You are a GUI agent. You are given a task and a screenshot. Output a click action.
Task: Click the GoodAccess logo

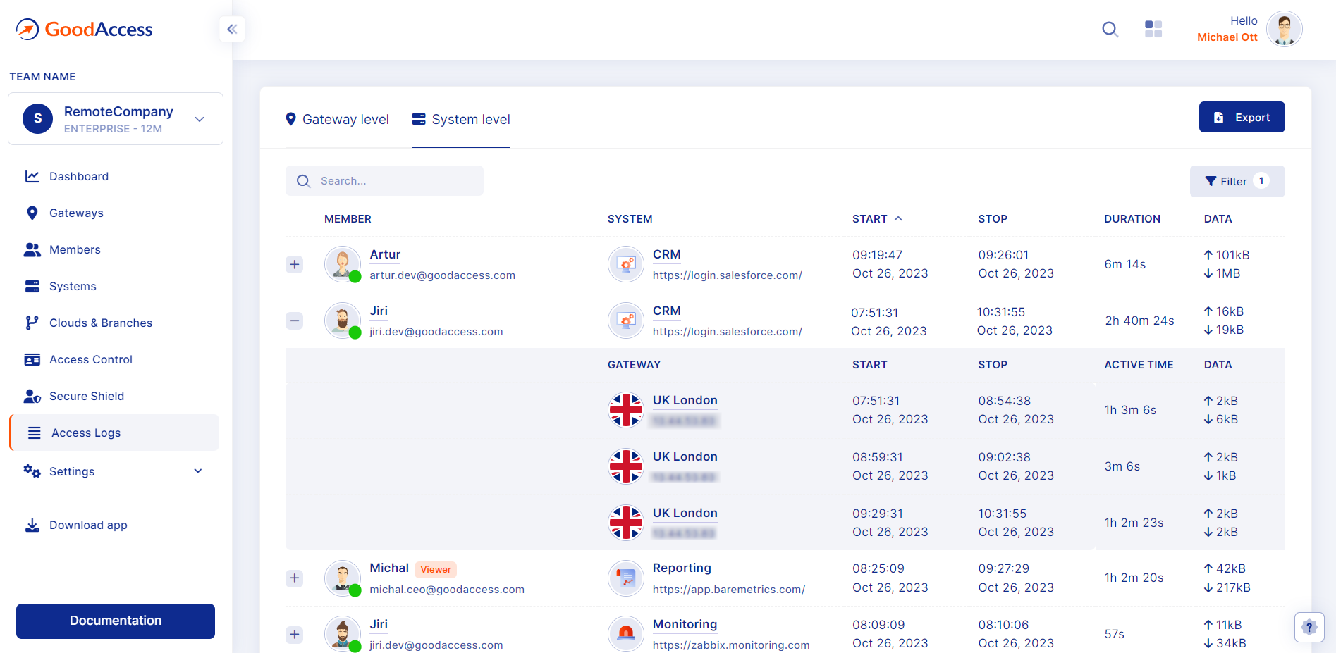pos(85,29)
